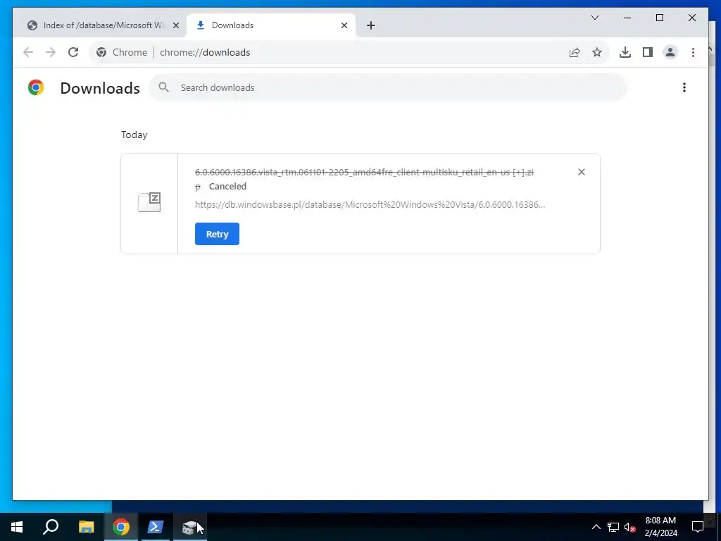Click the "Canceled" status text

click(x=227, y=186)
